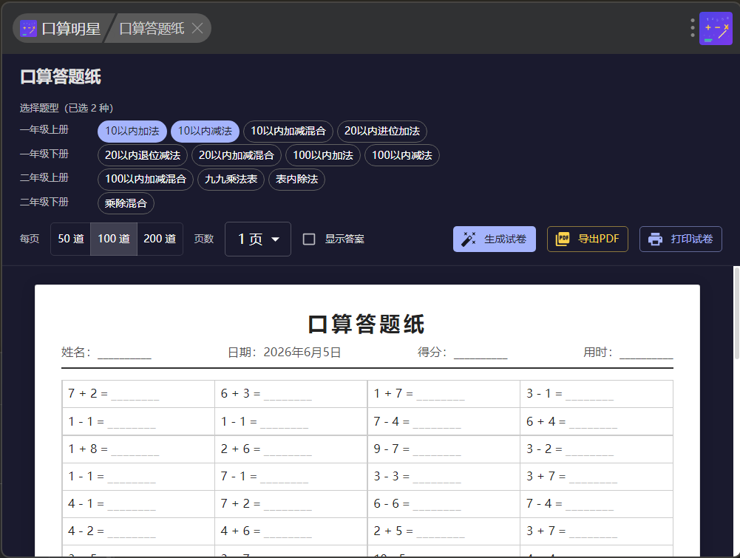Enable the 表内除法 question type
The width and height of the screenshot is (740, 558).
pyautogui.click(x=297, y=180)
